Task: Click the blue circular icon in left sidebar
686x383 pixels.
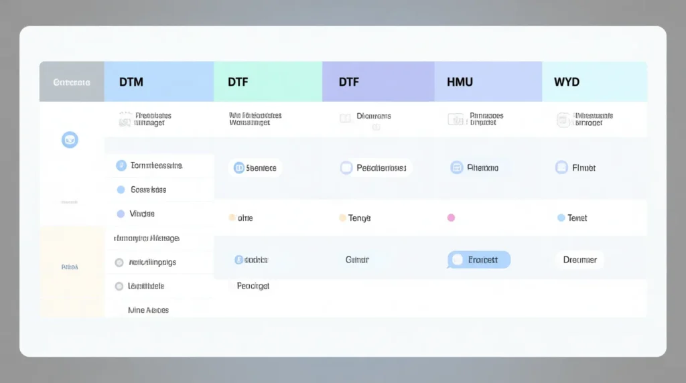Action: (70, 140)
